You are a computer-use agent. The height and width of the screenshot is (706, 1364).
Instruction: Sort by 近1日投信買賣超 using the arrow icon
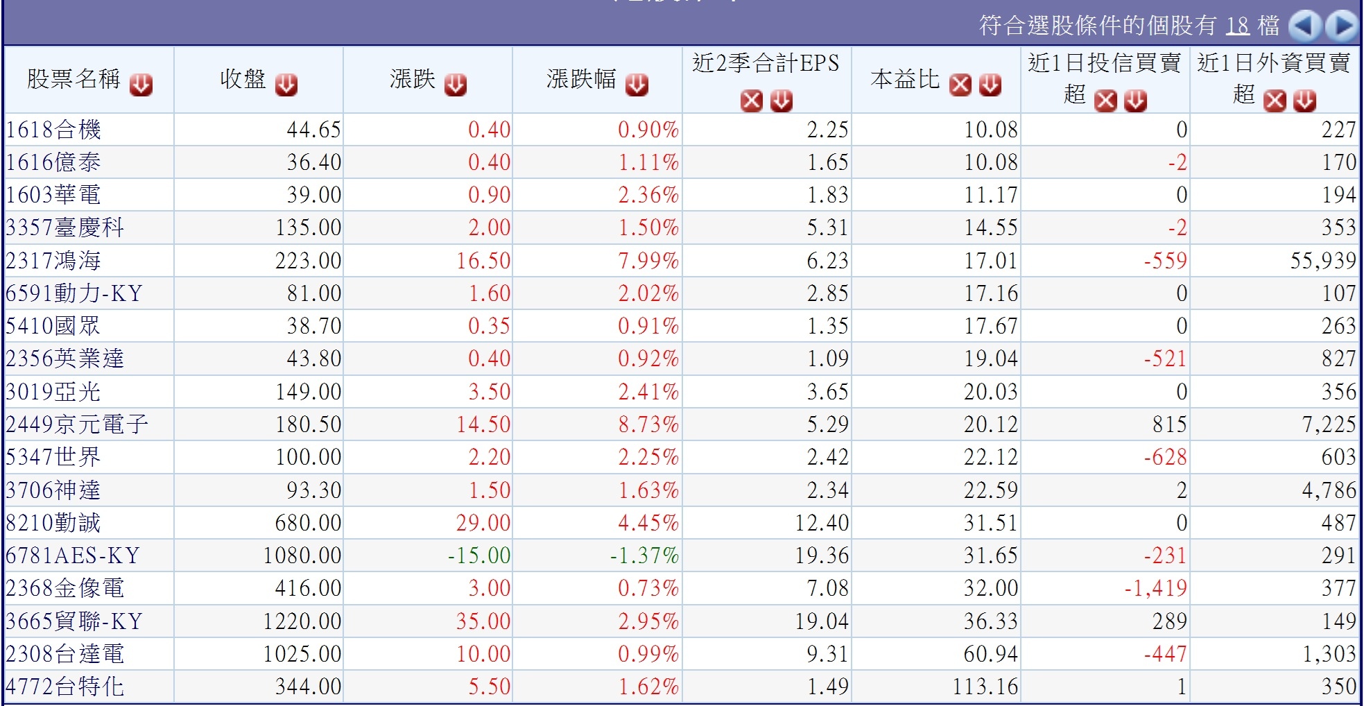tap(1135, 101)
